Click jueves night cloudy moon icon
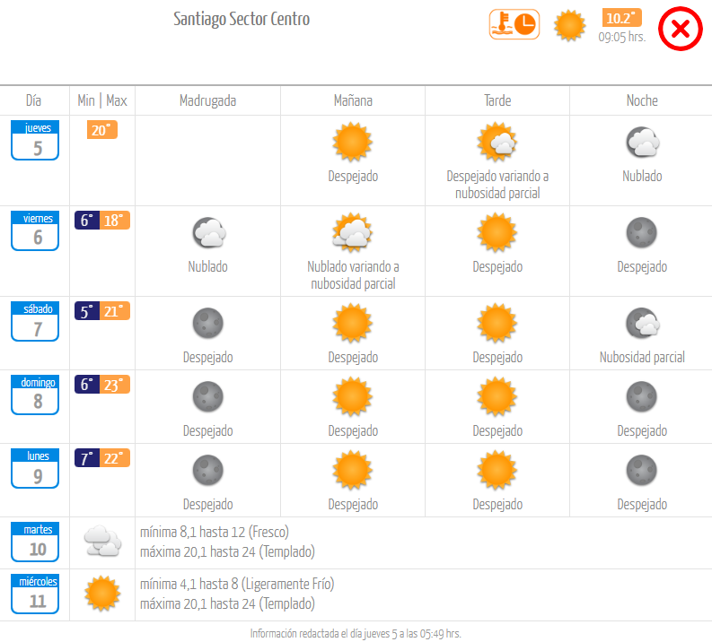Screen dimensions: 712x642 pos(642,142)
